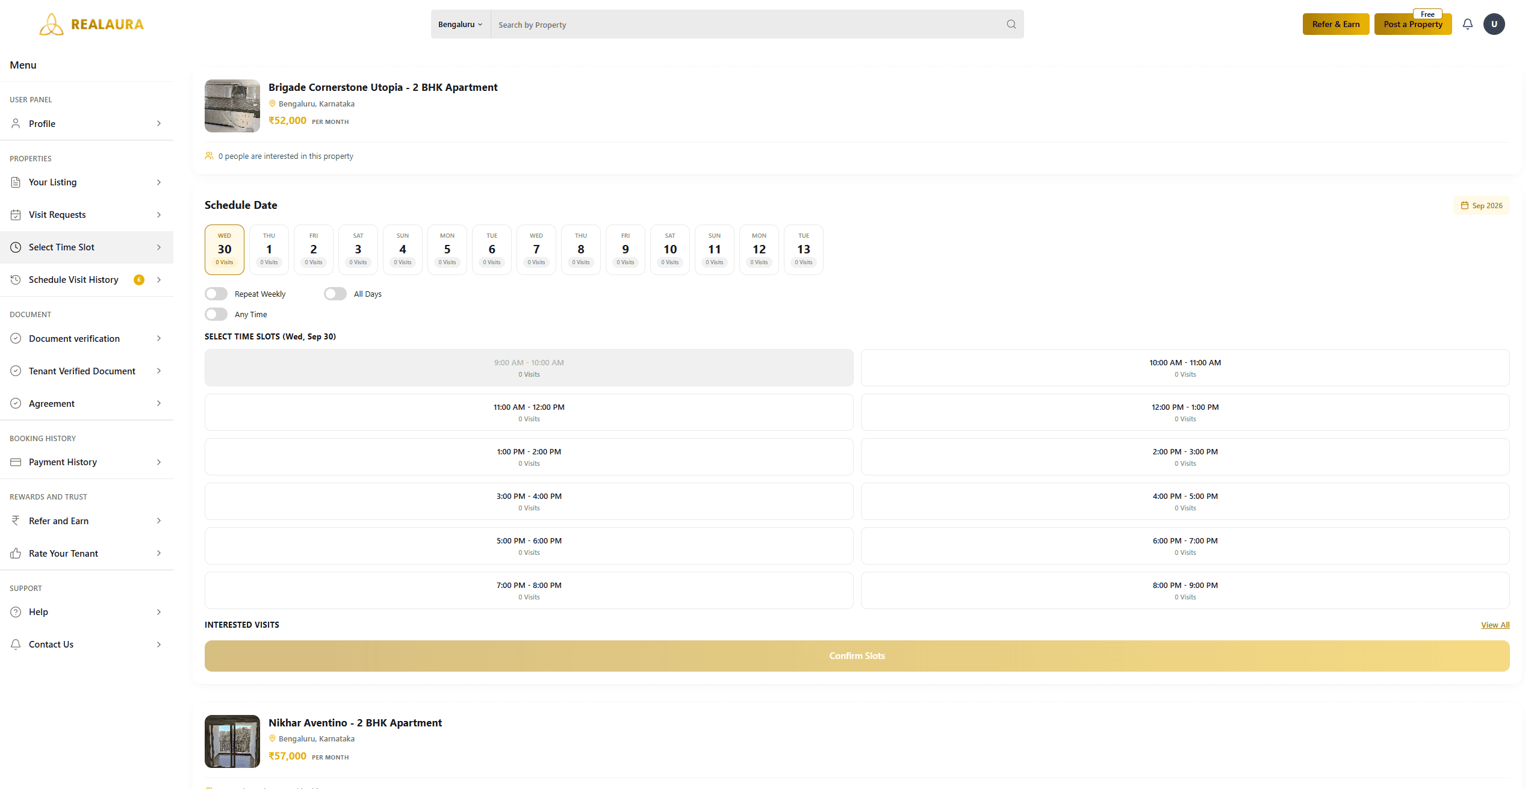The image size is (1534, 789).
Task: Expand the Help chevron
Action: click(x=159, y=612)
